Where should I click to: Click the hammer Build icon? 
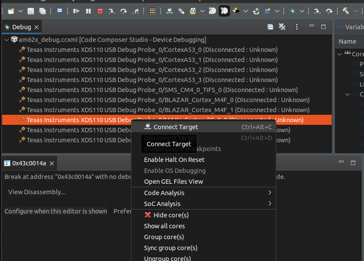(346, 11)
